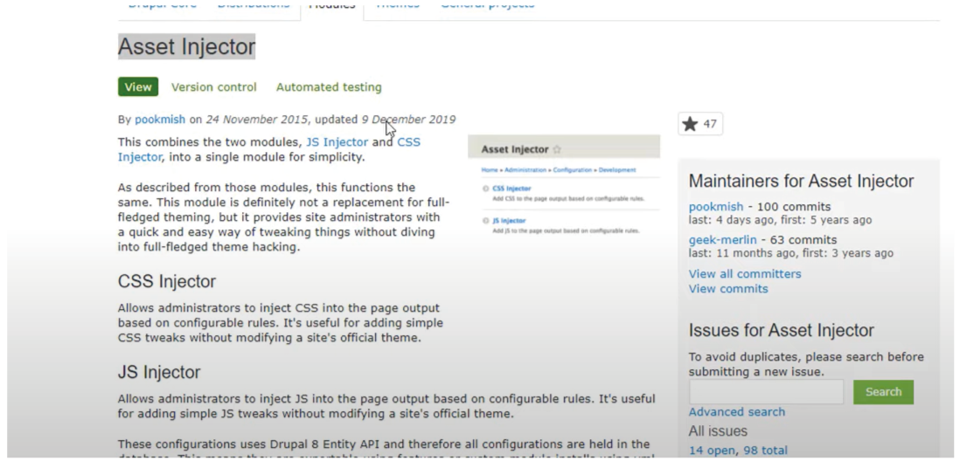Follow the JS Injector module link
The image size is (960, 461).
337,141
